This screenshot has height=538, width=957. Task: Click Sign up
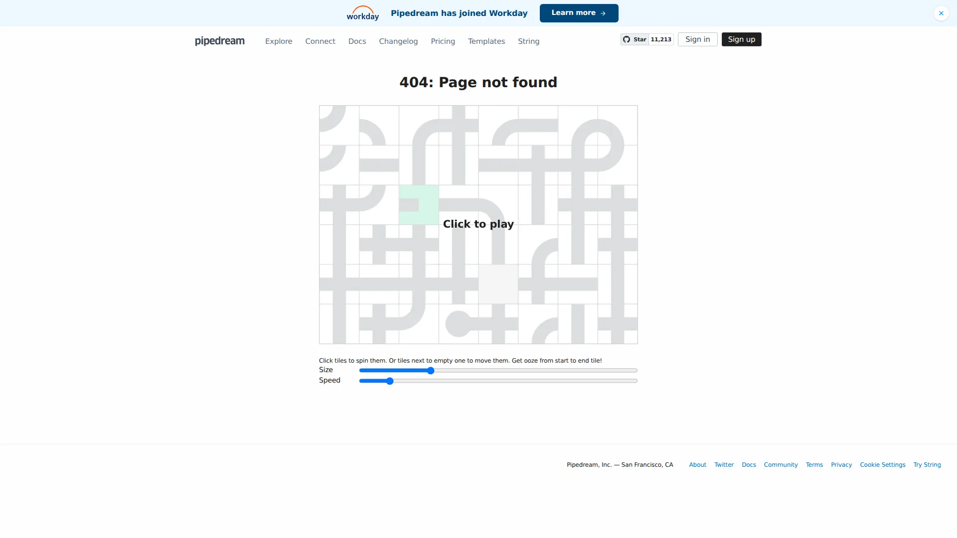tap(741, 39)
